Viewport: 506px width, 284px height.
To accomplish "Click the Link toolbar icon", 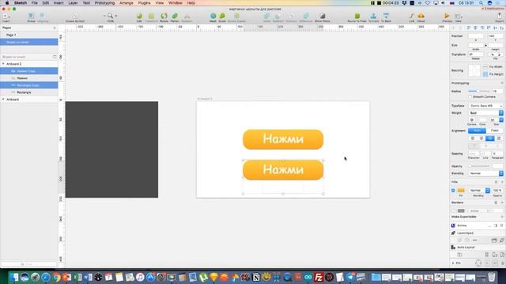I will coord(411,17).
